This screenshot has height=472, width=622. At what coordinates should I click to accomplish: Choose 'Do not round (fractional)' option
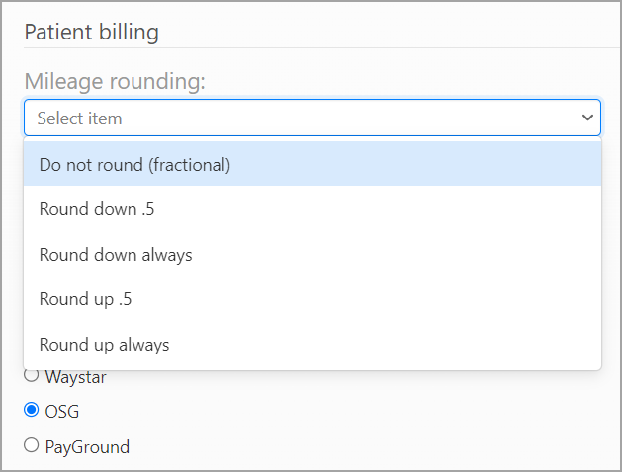click(x=134, y=165)
